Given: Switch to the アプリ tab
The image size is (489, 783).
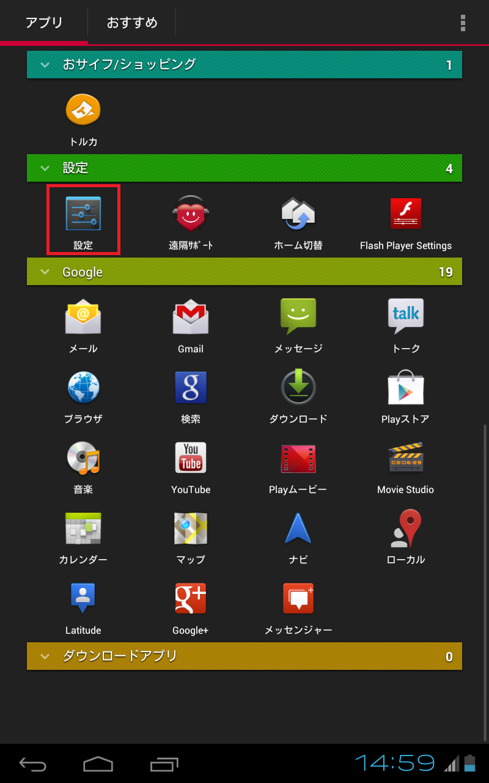Looking at the screenshot, I should pyautogui.click(x=44, y=23).
